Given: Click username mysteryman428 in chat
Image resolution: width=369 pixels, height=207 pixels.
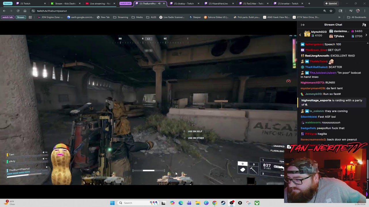Looking at the screenshot, I should 312,88.
